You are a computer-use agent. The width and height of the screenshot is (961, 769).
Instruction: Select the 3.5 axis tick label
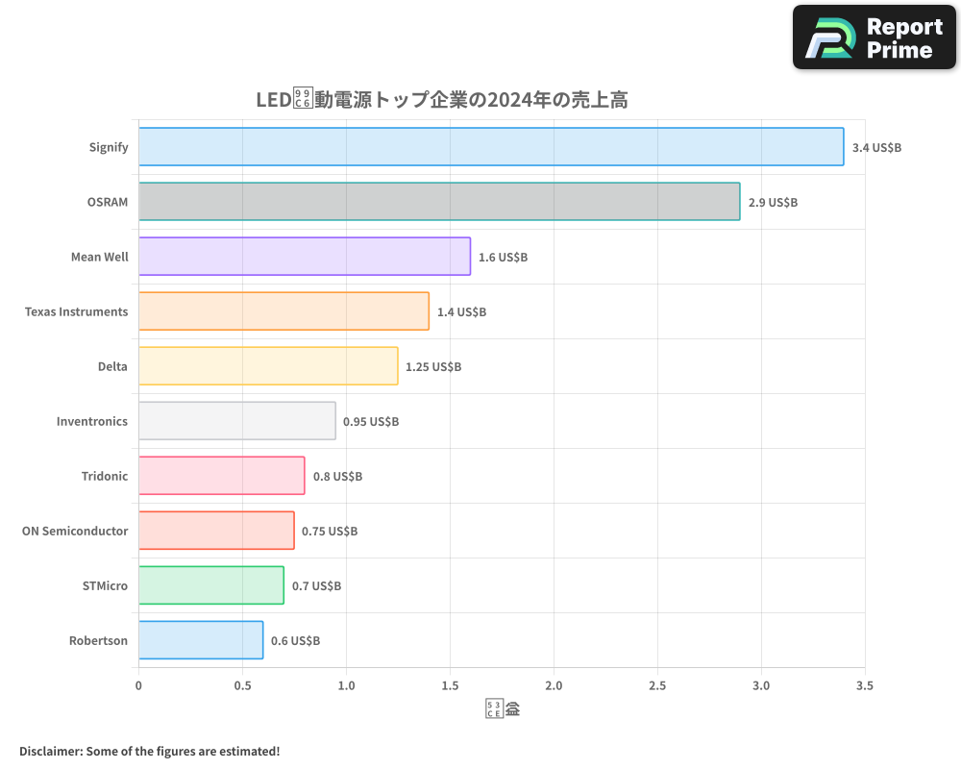864,686
